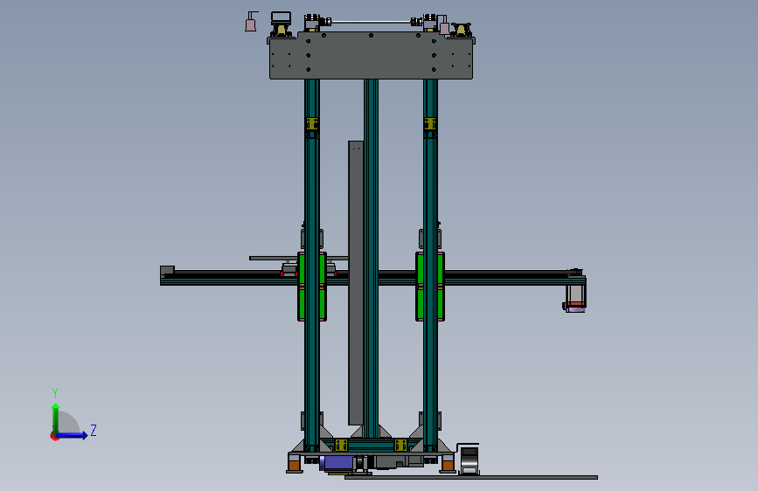This screenshot has height=491, width=758.
Task: Select the long flat floor plate at the bottom
Action: [x=471, y=478]
